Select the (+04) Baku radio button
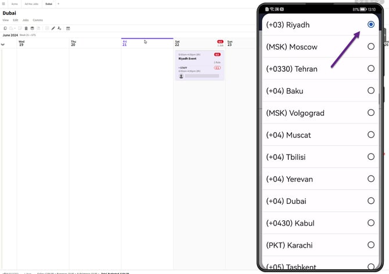 371,90
